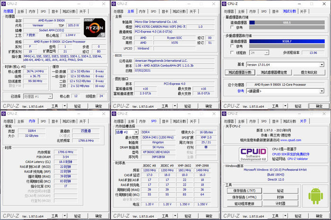Image resolution: width=331 pixels, height=220 pixels.
Task: Click the 代号 value Vermeer
Action: click(38, 25)
